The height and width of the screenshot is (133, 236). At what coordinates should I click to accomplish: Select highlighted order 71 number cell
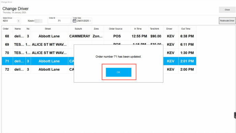7,61
